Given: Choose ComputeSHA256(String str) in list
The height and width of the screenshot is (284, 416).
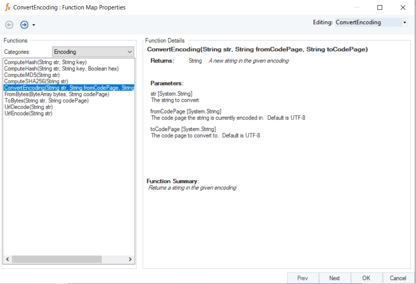Looking at the screenshot, I should coord(36,81).
